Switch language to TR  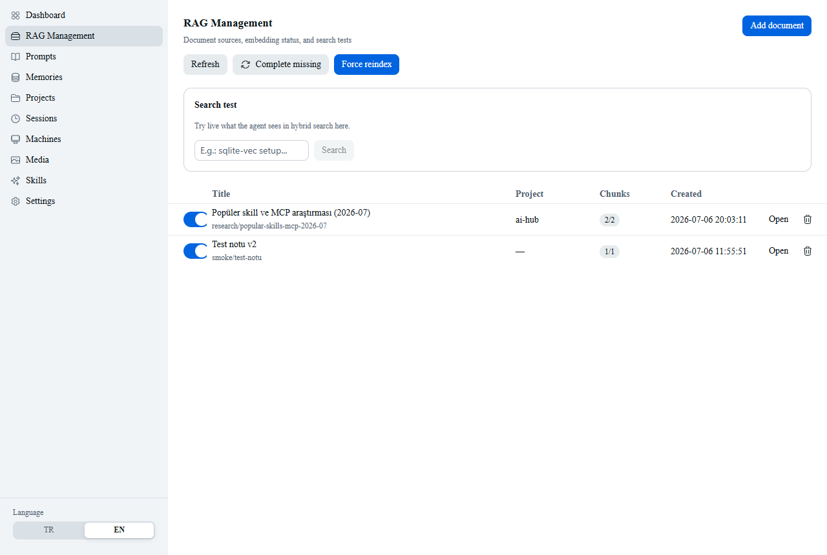(49, 530)
